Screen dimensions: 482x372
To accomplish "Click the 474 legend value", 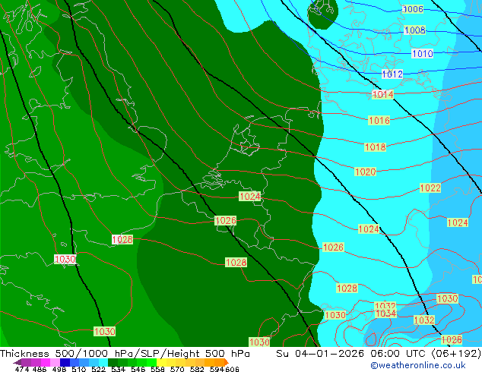I will coord(22,369).
